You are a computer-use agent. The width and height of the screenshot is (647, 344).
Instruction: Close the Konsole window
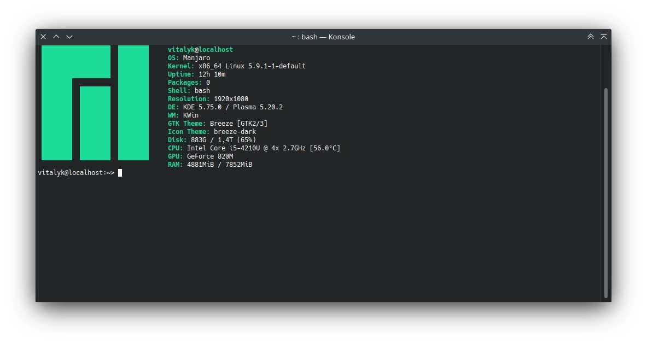coord(43,37)
